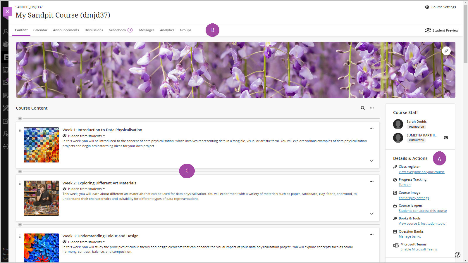Viewport: 468px width, 263px height.
Task: Click the email icon next to SUMETHA KARTHI
Action: point(446,138)
